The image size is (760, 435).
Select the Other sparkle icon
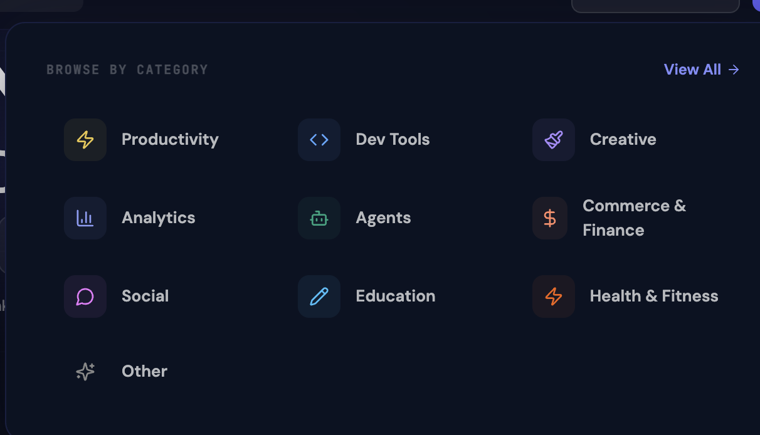(85, 371)
